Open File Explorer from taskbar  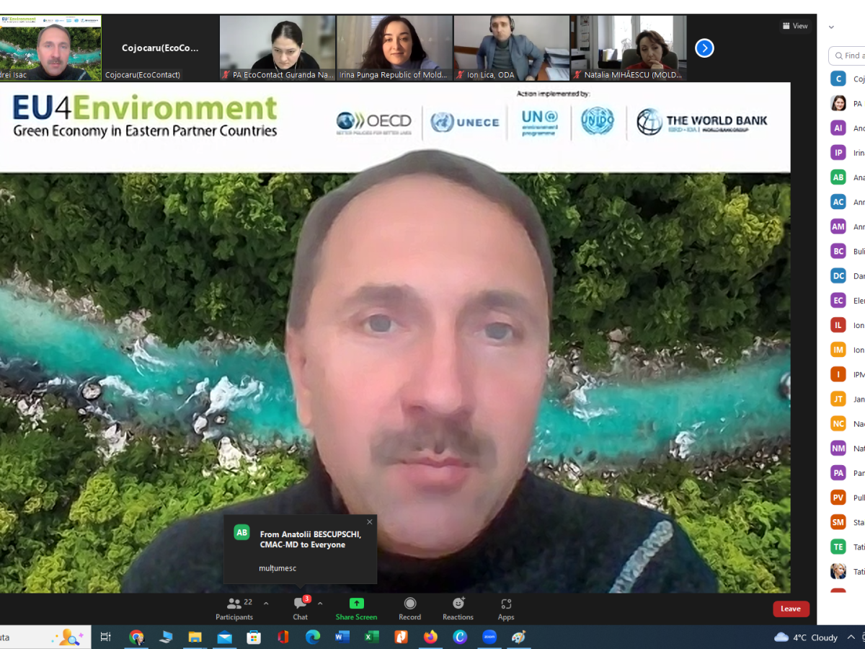[x=195, y=637]
